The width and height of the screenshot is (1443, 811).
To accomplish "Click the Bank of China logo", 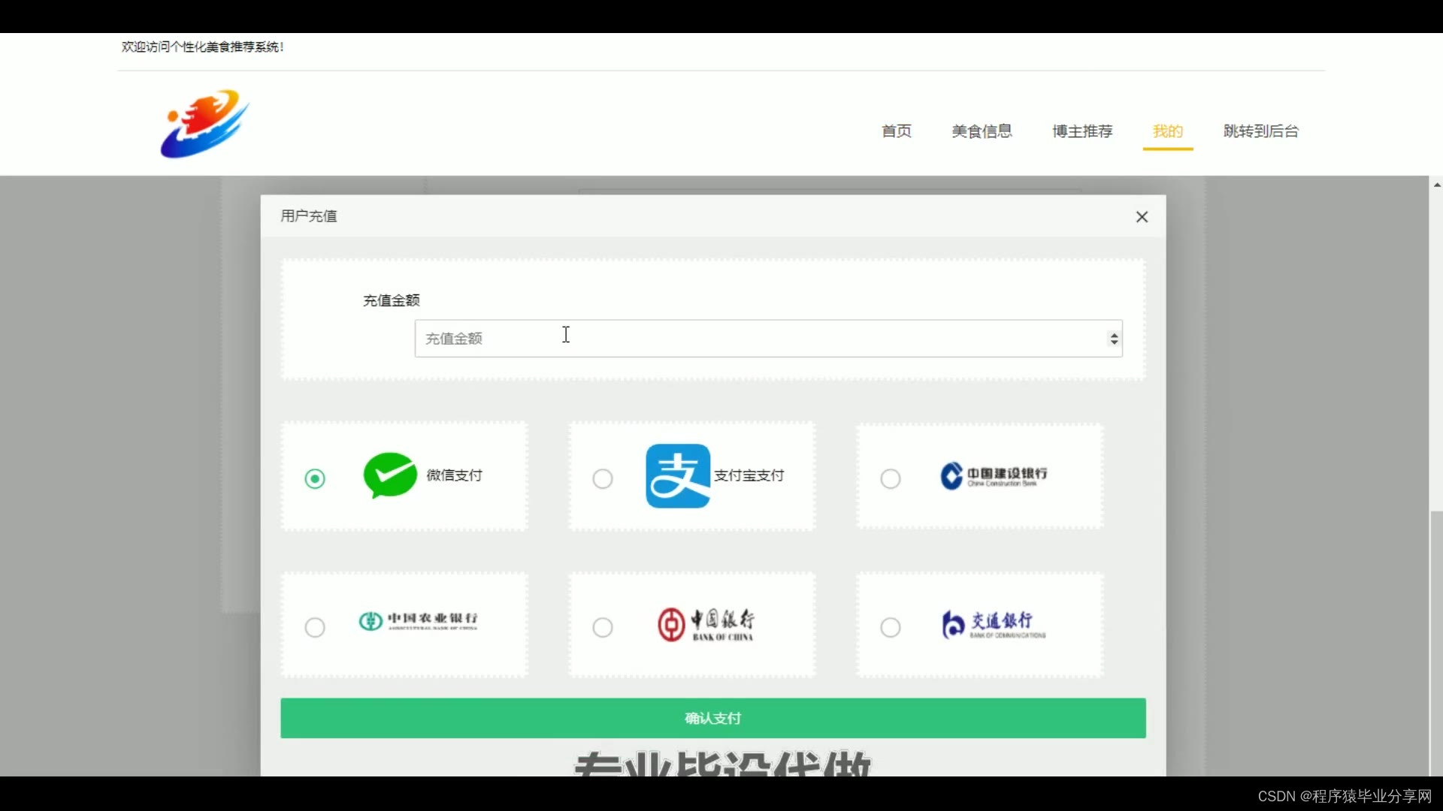I will pos(706,625).
